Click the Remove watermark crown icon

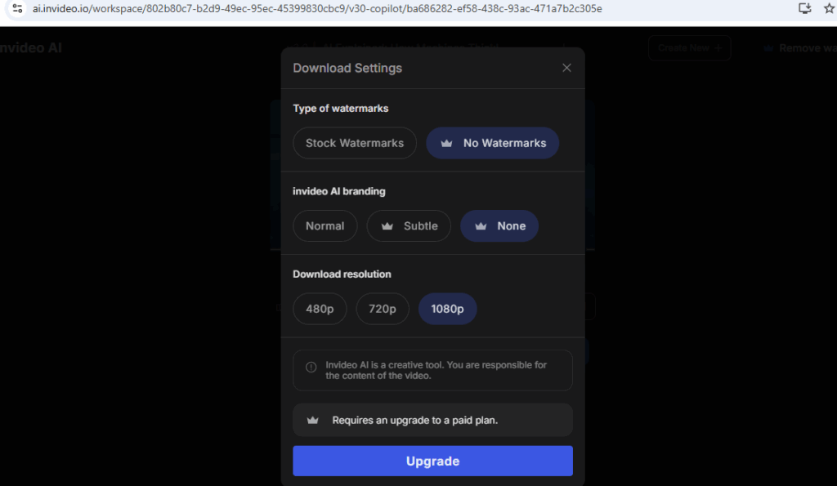768,48
